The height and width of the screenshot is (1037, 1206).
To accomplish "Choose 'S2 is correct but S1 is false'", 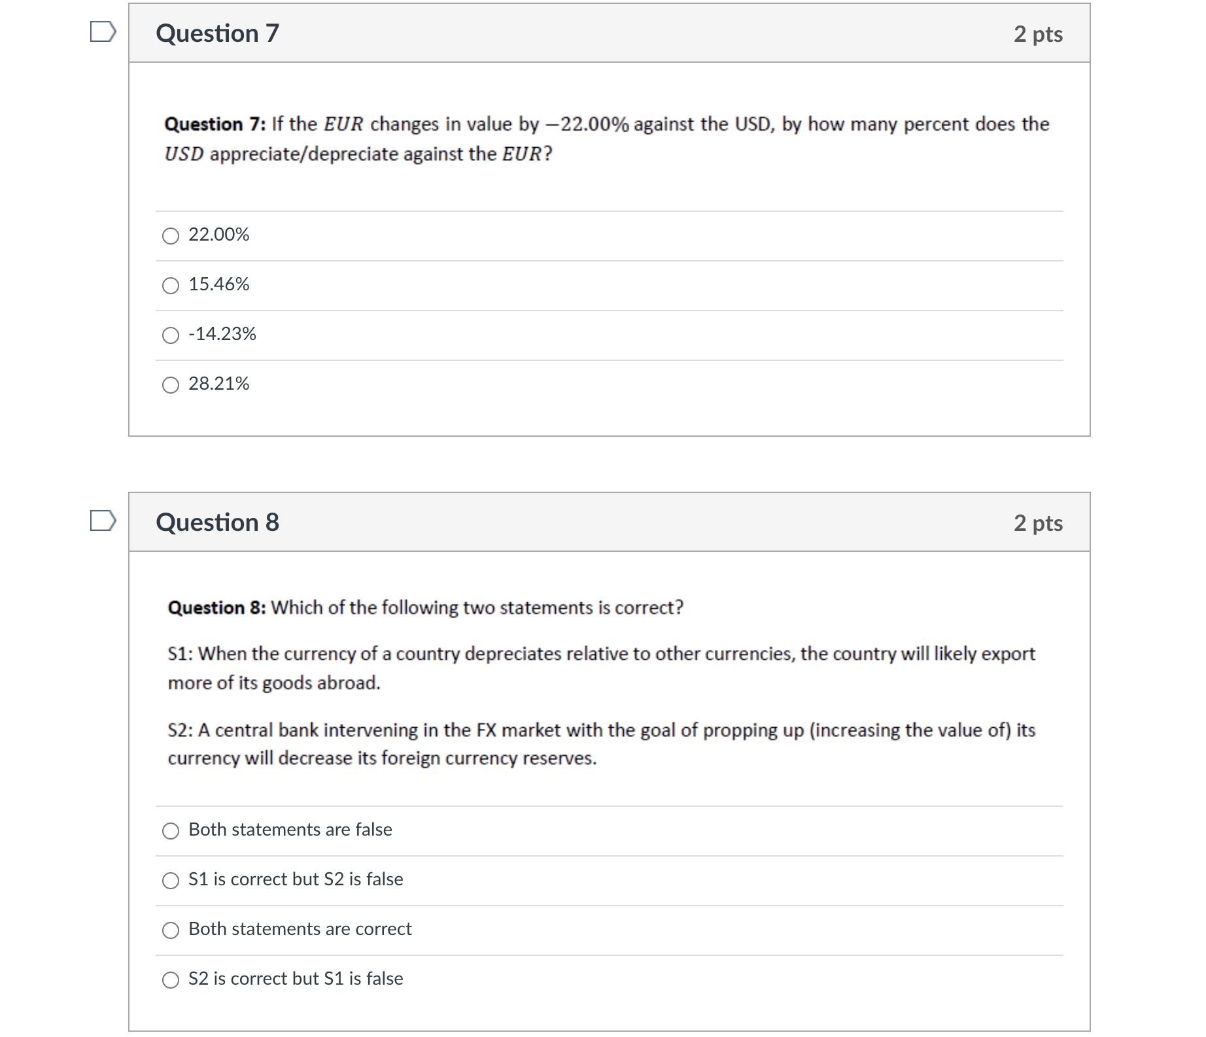I will tap(171, 980).
